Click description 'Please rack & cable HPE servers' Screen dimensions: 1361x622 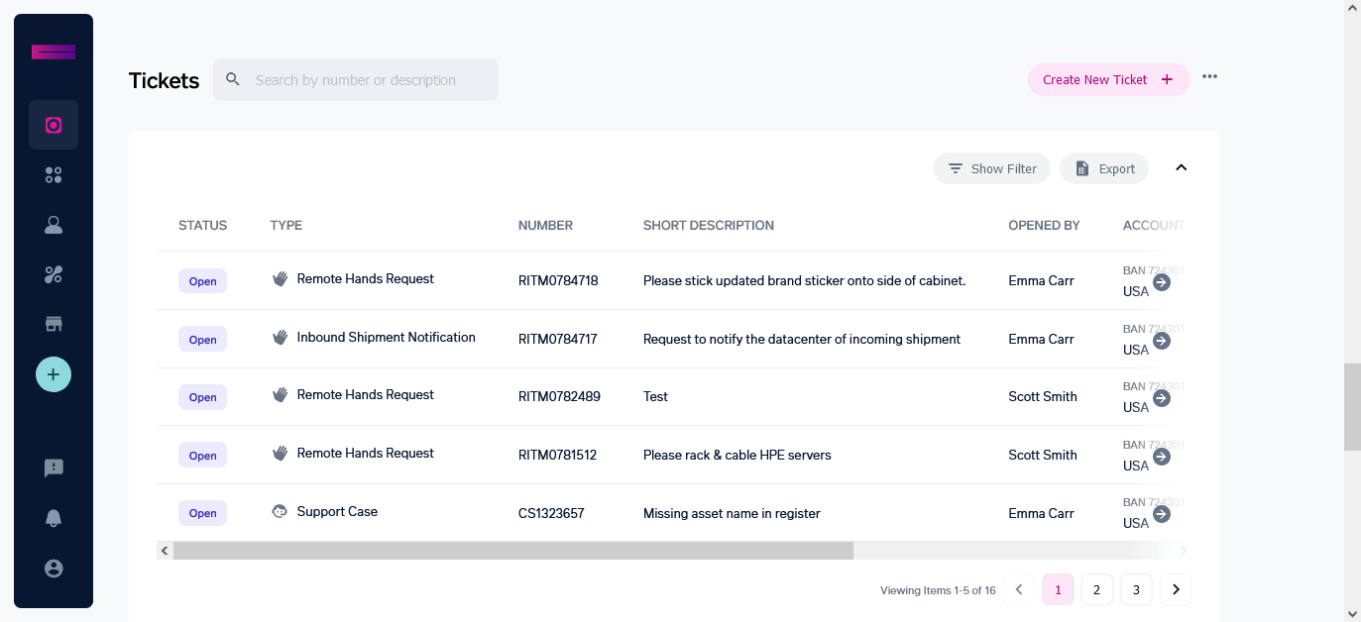[737, 455]
